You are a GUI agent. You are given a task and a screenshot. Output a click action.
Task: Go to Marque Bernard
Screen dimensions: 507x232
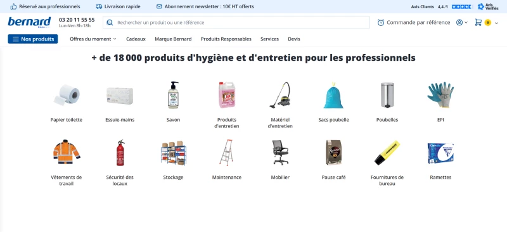(x=173, y=39)
